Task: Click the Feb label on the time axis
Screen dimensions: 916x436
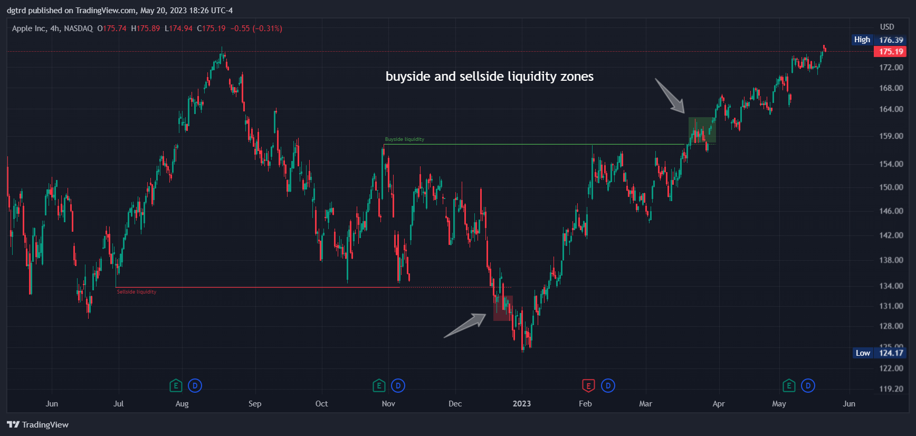Action: coord(585,404)
